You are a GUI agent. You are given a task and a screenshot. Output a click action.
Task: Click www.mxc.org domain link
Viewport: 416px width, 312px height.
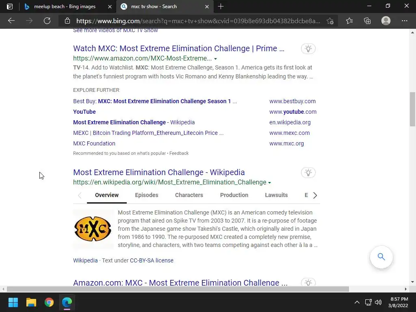pos(286,143)
